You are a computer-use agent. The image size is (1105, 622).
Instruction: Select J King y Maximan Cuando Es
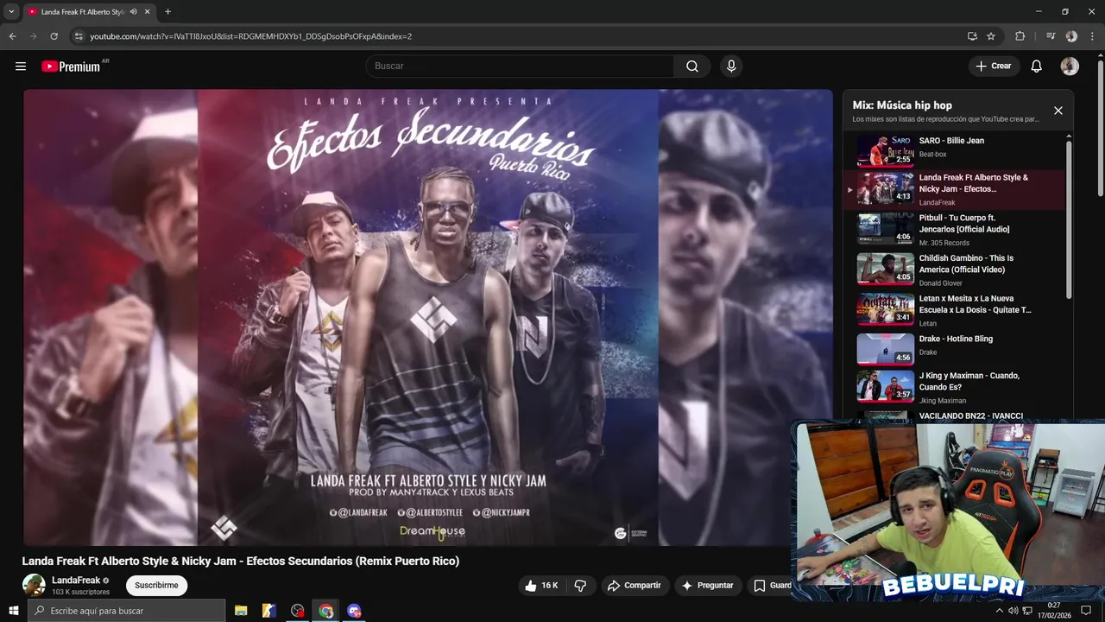953,387
